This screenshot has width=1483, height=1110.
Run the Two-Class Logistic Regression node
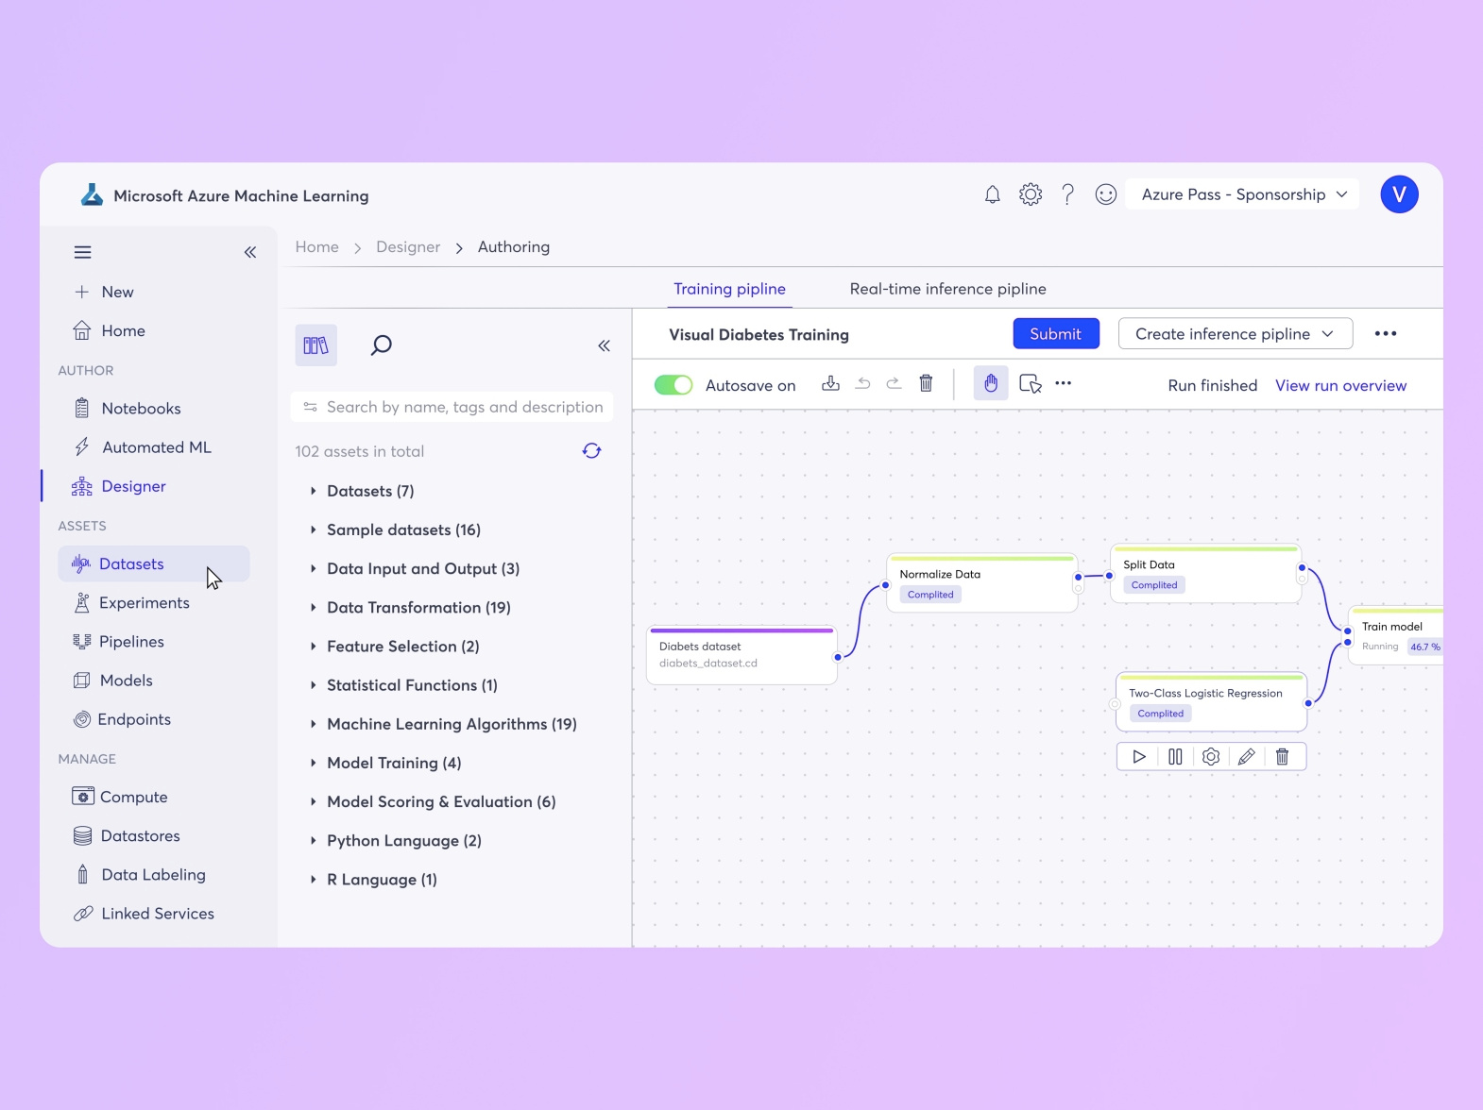click(1139, 757)
